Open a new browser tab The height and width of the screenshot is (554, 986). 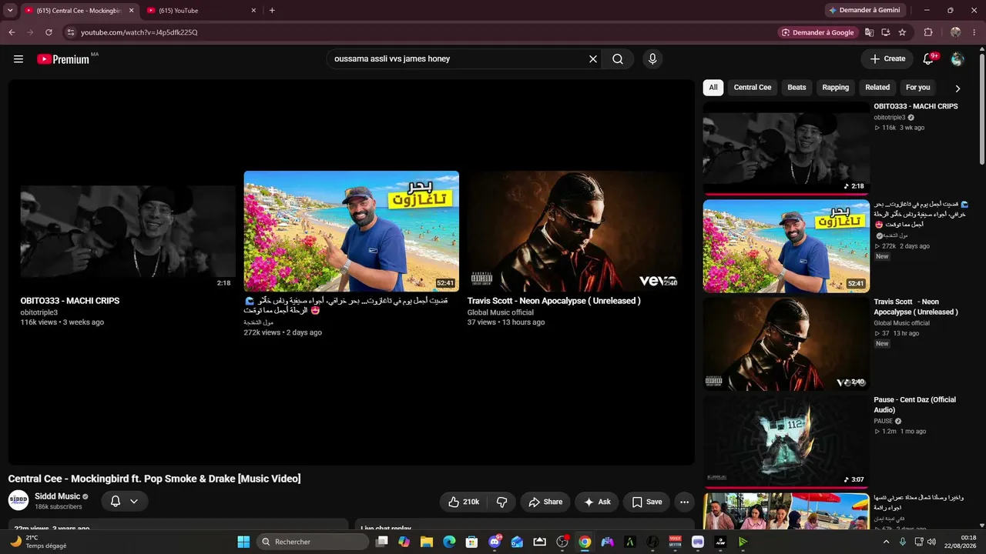tap(272, 10)
